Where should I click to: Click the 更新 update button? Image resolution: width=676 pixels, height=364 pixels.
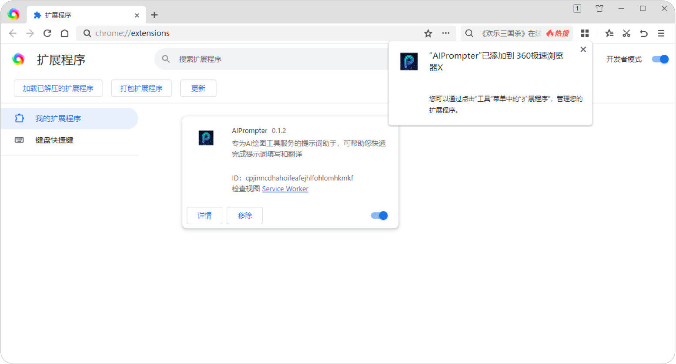198,88
